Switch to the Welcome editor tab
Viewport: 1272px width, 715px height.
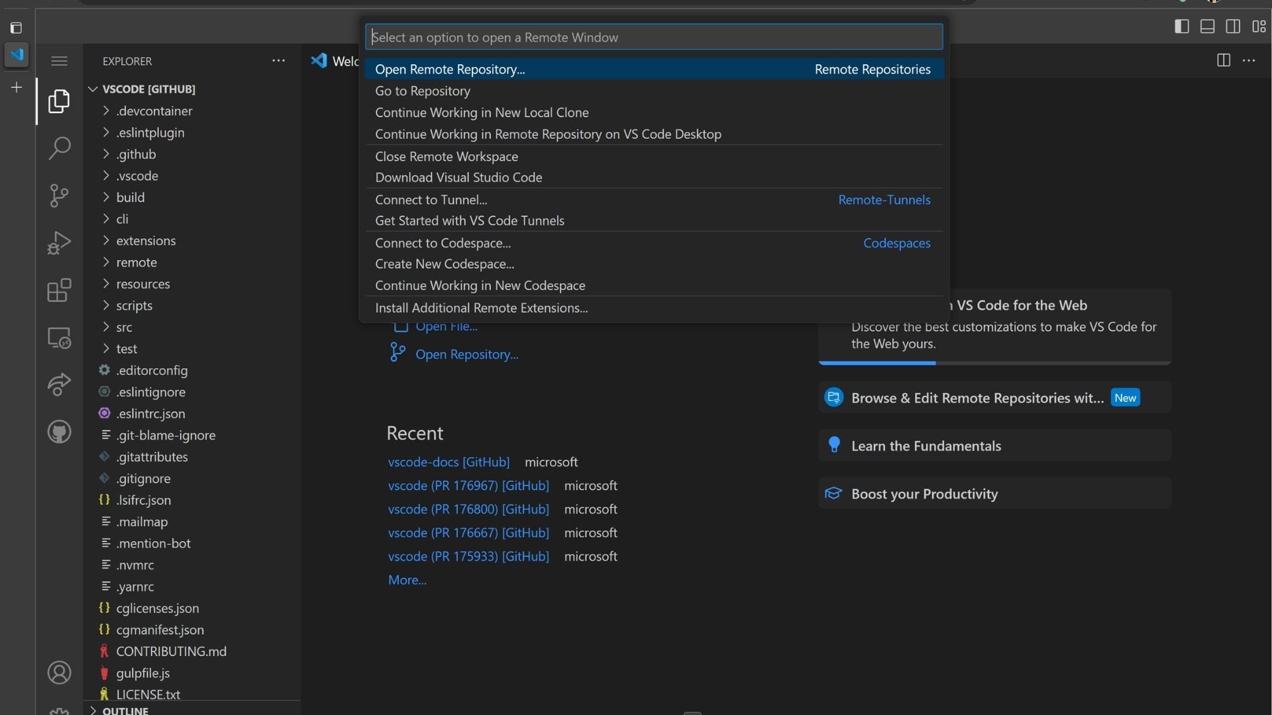pyautogui.click(x=335, y=61)
